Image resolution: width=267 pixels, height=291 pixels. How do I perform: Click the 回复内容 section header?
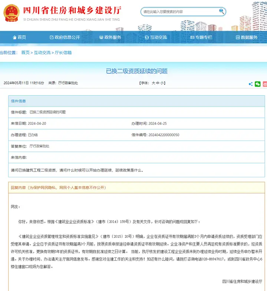coord(136,188)
